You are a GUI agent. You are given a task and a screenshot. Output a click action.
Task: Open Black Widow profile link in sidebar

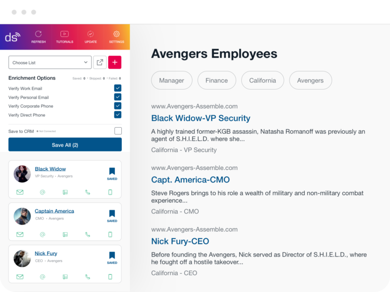coord(50,169)
